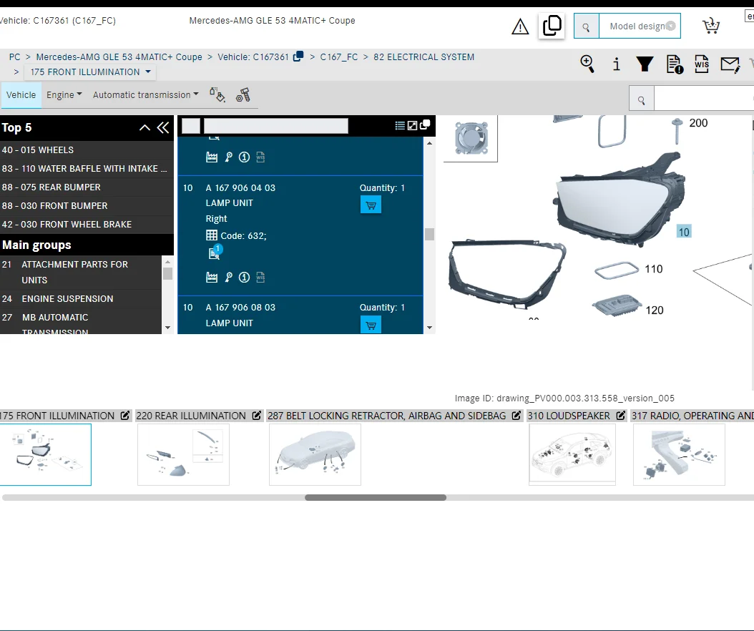This screenshot has height=631, width=754.
Task: Open footnote document icon with badge 1
Action: [x=215, y=252]
